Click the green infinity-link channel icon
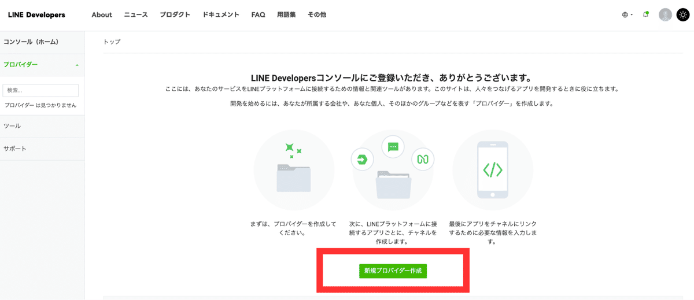Image resolution: width=694 pixels, height=300 pixels. click(x=423, y=160)
